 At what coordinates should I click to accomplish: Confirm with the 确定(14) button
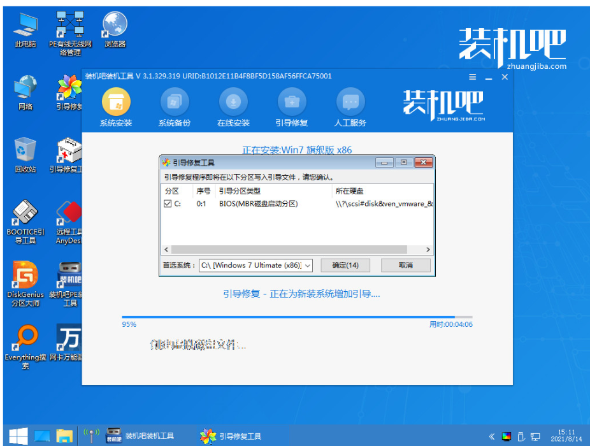(x=345, y=265)
